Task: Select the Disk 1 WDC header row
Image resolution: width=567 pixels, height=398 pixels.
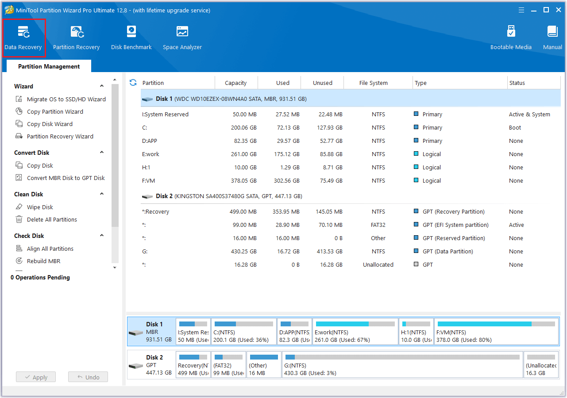Action: point(351,99)
